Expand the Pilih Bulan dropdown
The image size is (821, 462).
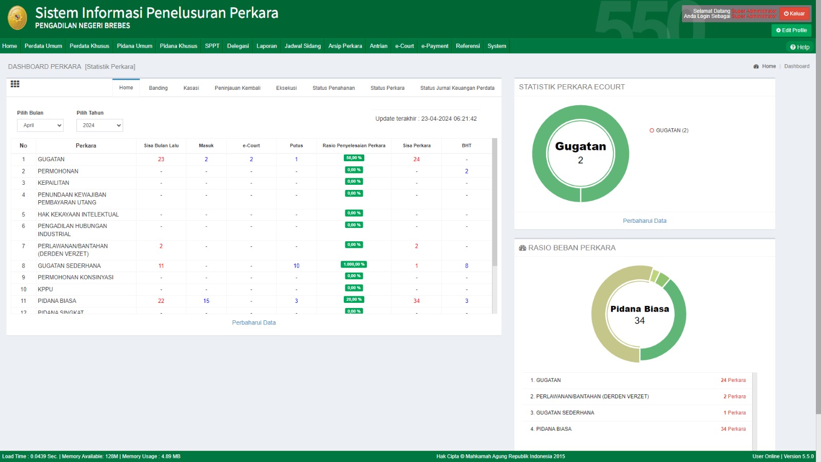coord(40,125)
